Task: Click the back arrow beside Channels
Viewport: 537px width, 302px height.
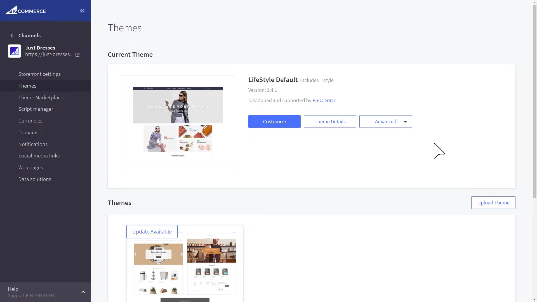Action: tap(12, 36)
